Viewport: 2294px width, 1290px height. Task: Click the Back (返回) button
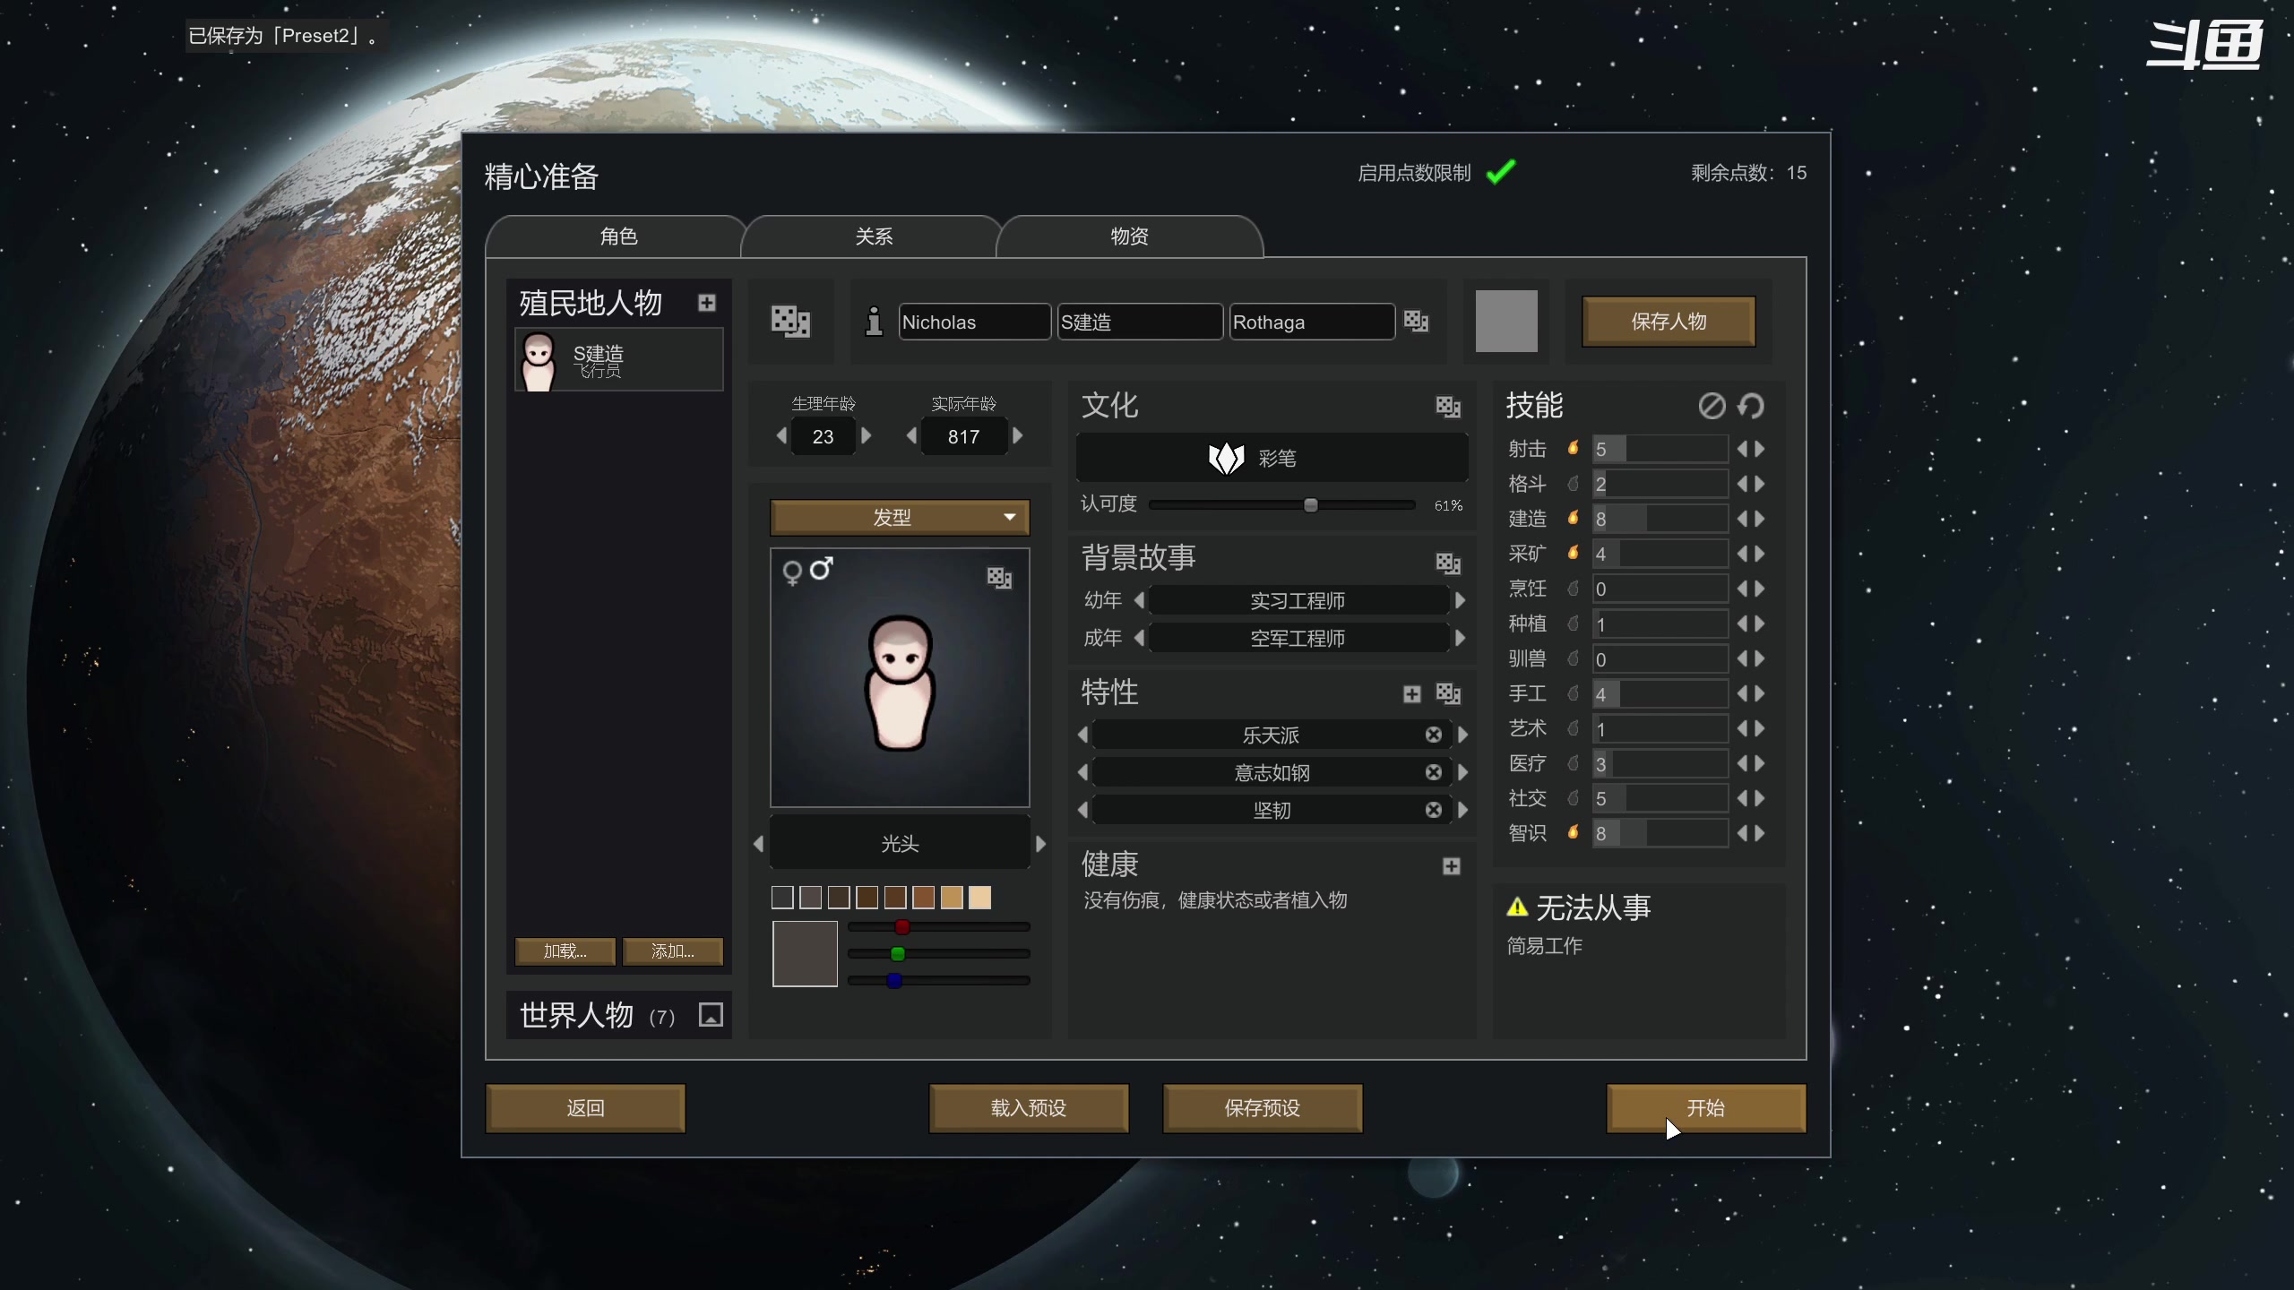click(x=585, y=1108)
